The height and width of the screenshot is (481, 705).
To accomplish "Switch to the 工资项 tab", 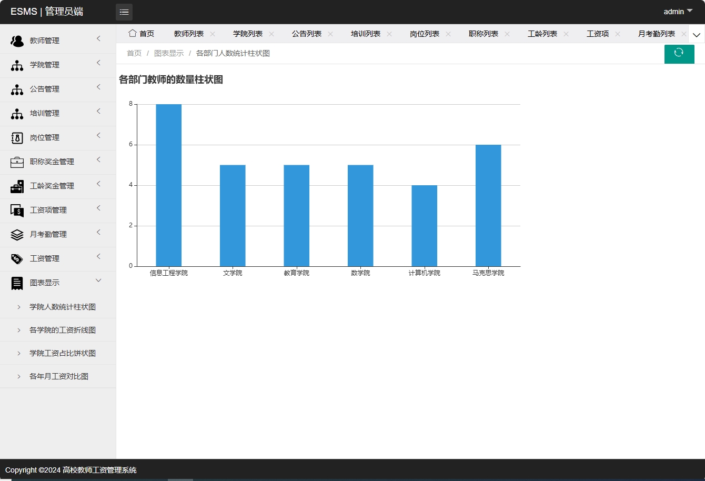I will coord(598,33).
